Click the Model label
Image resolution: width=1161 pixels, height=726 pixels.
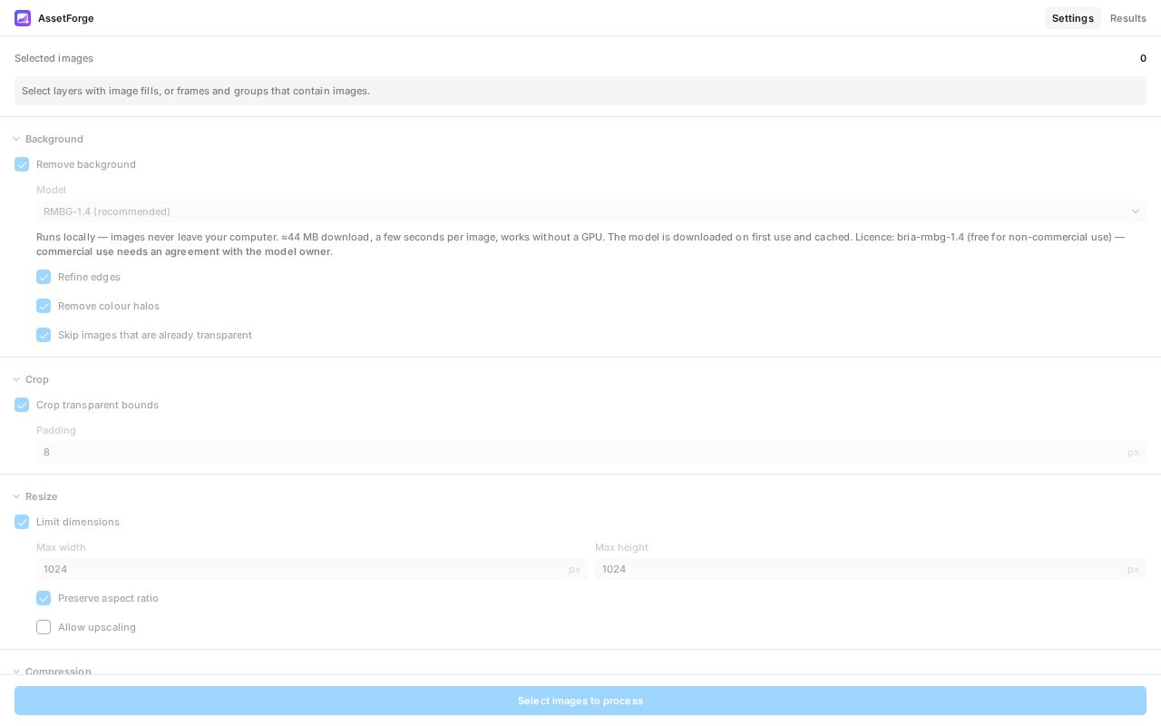tap(51, 190)
